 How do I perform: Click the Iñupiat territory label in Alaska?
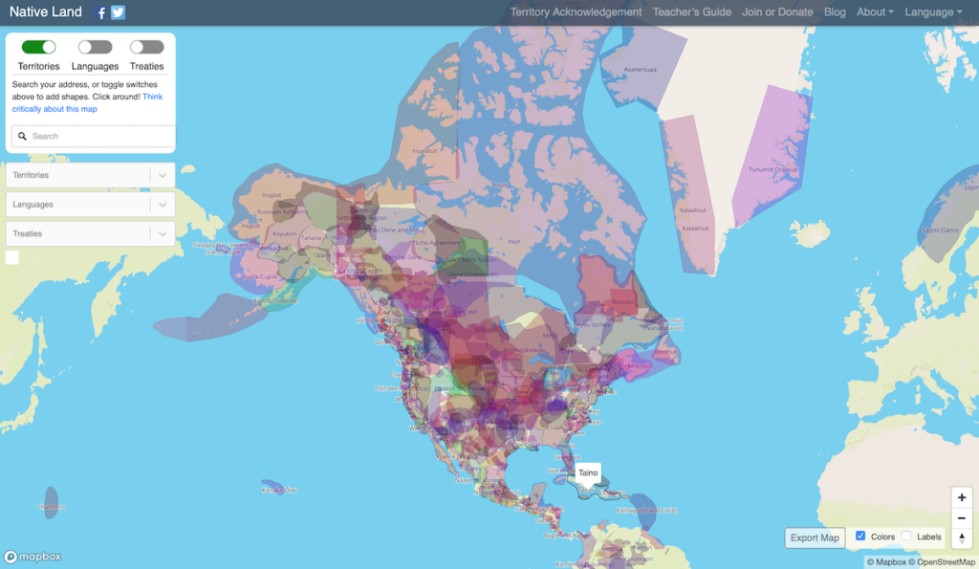tap(272, 195)
